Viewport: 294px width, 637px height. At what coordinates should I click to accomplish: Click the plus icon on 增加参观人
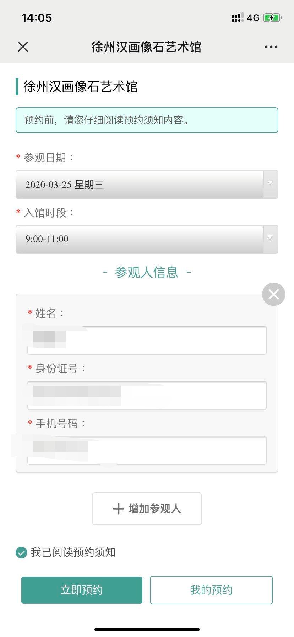(x=118, y=509)
